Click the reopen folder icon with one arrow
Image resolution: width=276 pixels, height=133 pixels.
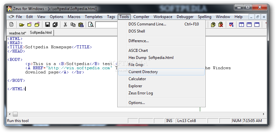29,24
